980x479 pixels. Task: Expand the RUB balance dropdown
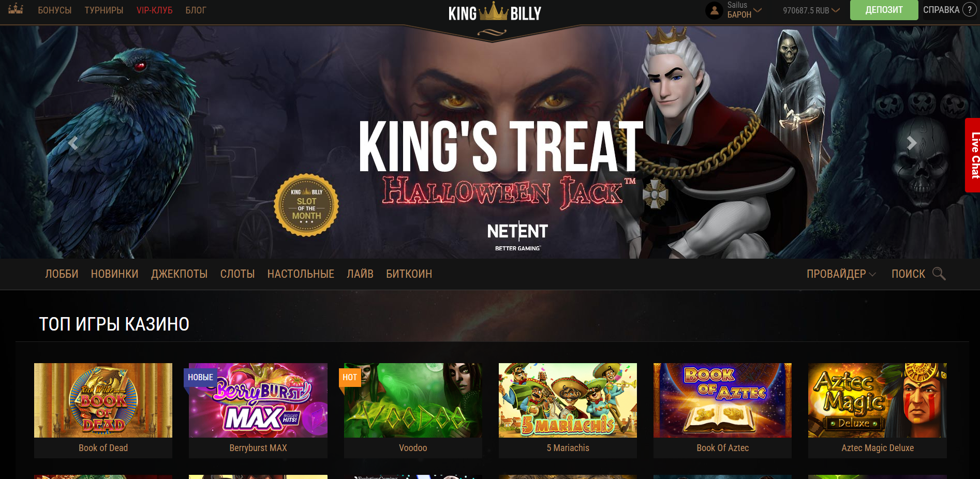811,10
